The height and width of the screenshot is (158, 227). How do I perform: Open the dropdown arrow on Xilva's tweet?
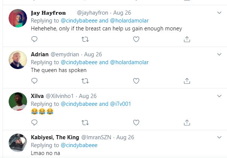[x=220, y=96]
